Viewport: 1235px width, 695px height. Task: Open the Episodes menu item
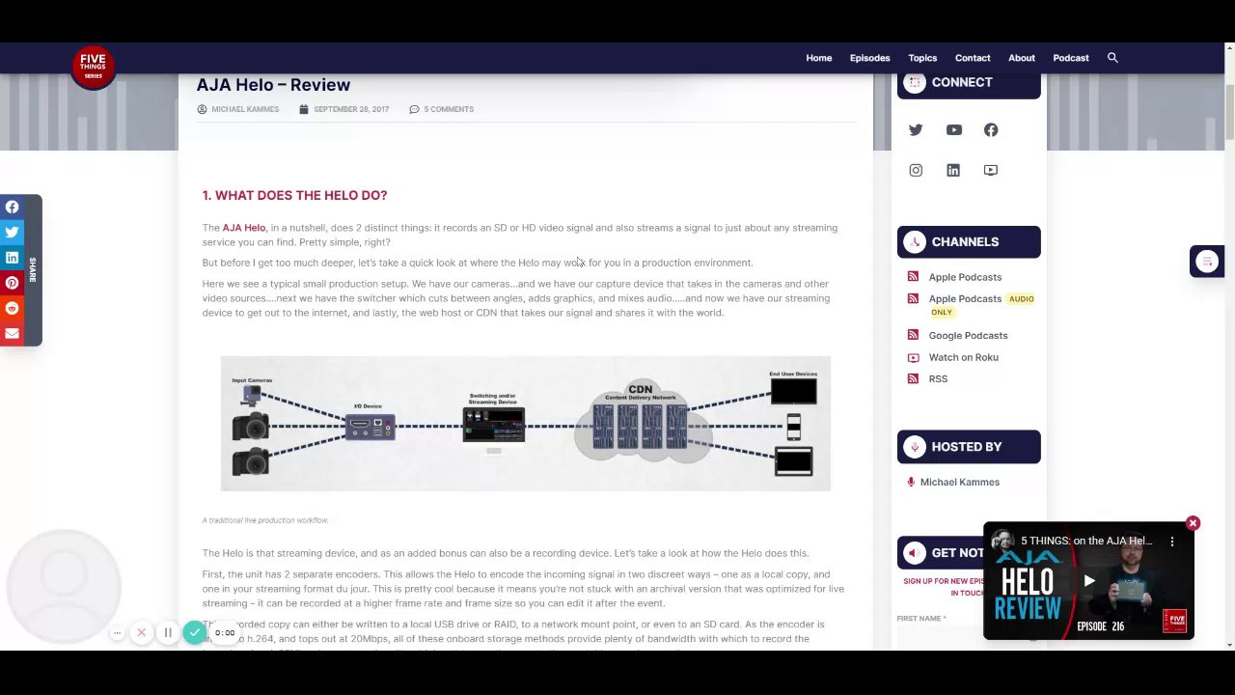tap(869, 58)
